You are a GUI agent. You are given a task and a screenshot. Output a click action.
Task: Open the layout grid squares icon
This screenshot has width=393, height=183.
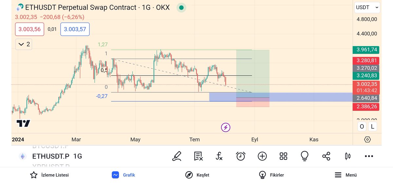click(x=284, y=156)
